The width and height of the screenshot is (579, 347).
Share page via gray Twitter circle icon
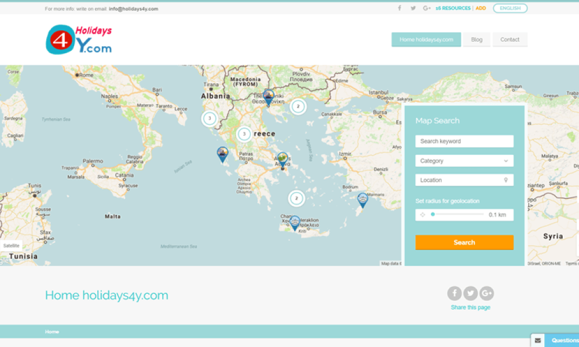coord(470,293)
